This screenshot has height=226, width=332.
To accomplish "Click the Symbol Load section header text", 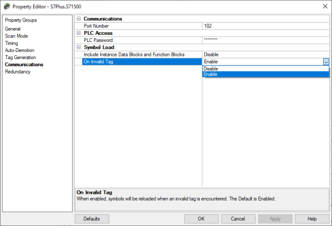I will pos(99,48).
